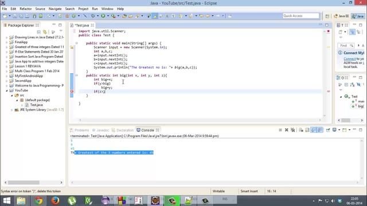The image size is (367, 206).
Task: Switch to the Javadoc tab
Action: (x=101, y=130)
